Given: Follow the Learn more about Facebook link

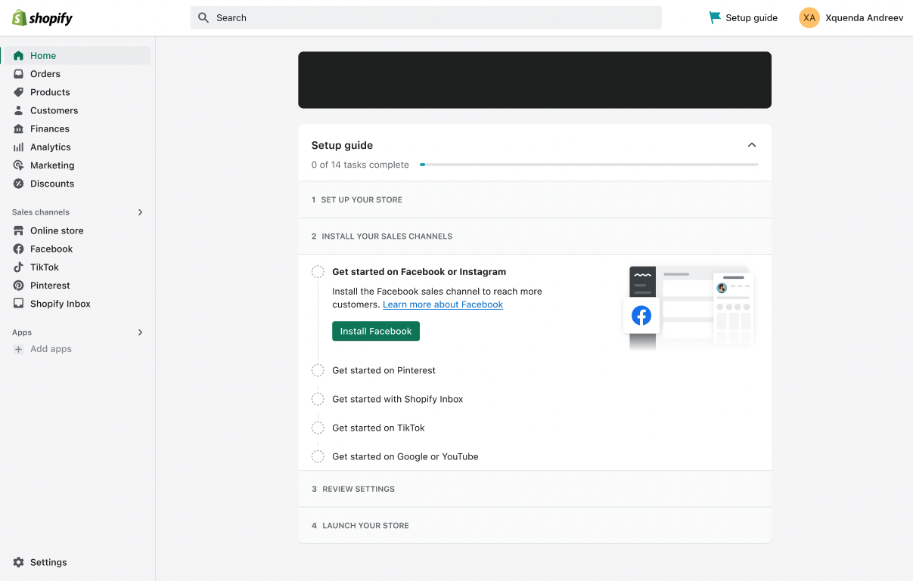Looking at the screenshot, I should click(443, 304).
